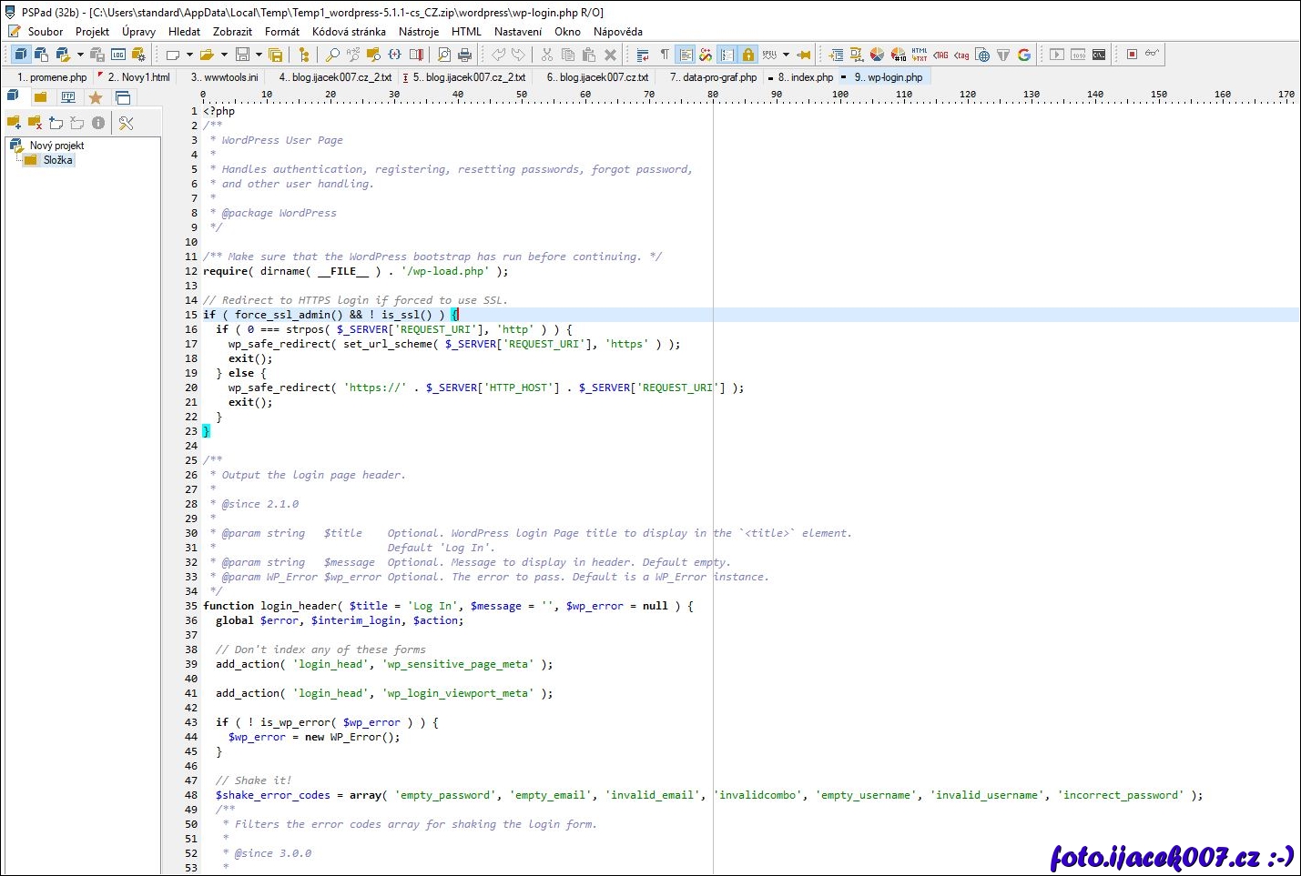This screenshot has width=1301, height=876.
Task: Click the Google search icon
Action: click(x=1024, y=55)
